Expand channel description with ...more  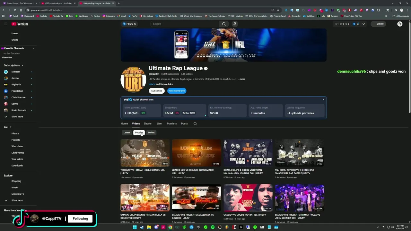point(241,79)
